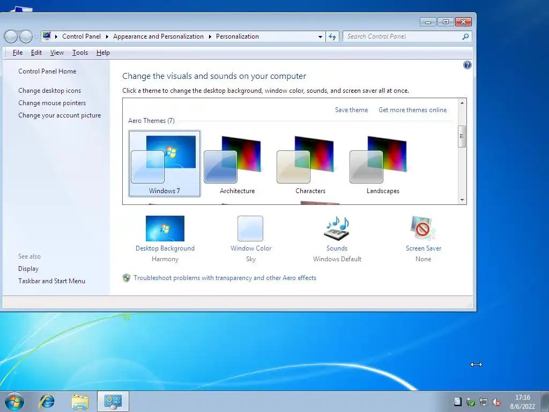Image resolution: width=549 pixels, height=412 pixels.
Task: Open the View menu
Action: tap(57, 53)
